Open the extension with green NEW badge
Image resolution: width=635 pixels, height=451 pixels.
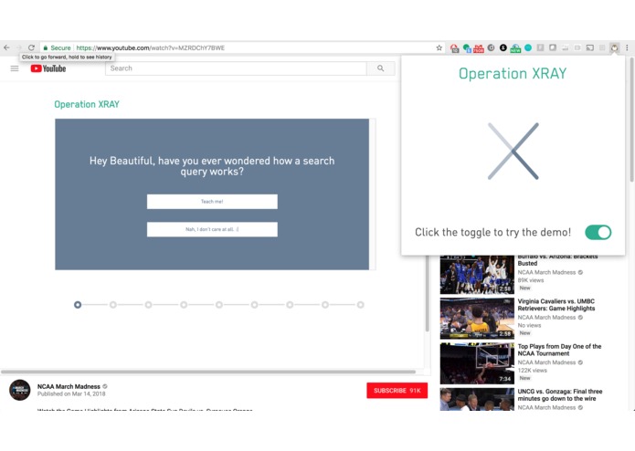coord(515,48)
